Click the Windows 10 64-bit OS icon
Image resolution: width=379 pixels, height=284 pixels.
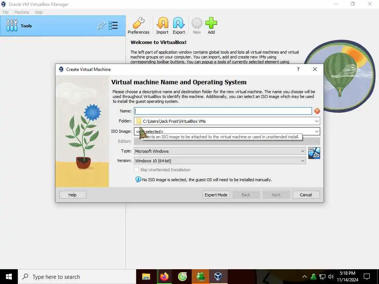pyautogui.click(x=314, y=153)
